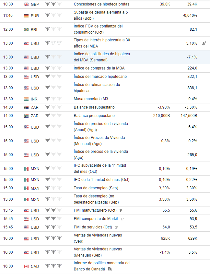Set an alert for the MBA 30-year mortgage rate
The height and width of the screenshot is (274, 210).
coord(204,42)
